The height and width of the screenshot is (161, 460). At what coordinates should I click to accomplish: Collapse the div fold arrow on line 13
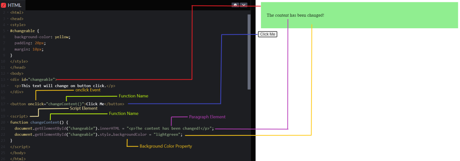[x=7, y=80]
